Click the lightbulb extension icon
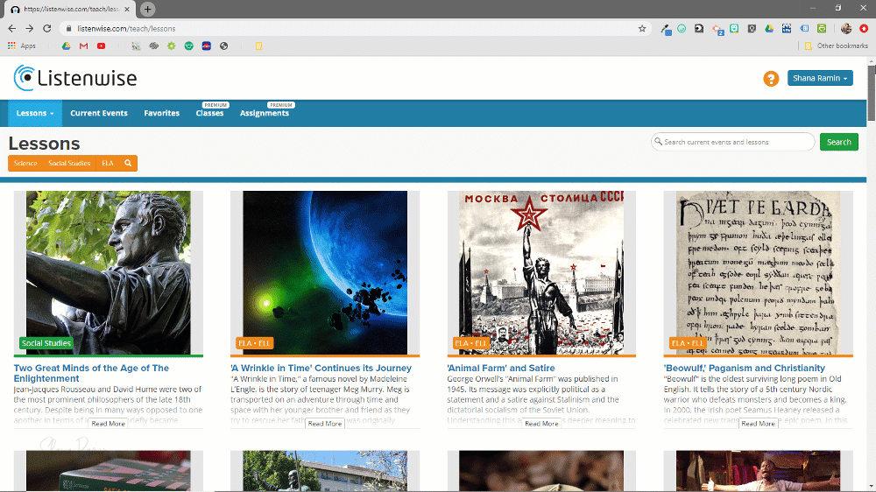 752,29
